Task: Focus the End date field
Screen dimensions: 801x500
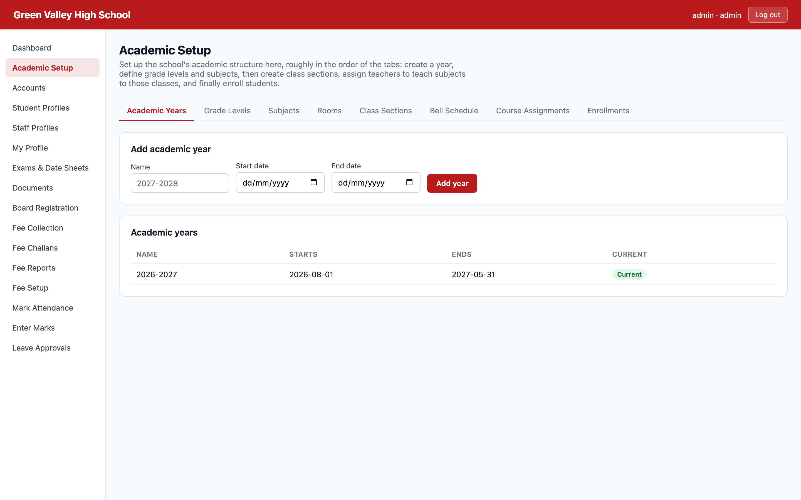Action: [x=376, y=182]
